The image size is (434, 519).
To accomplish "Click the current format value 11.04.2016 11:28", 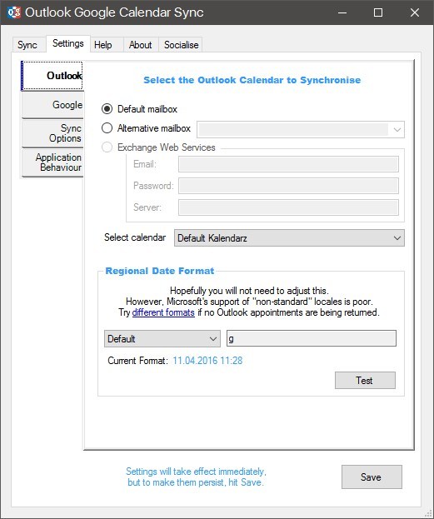I will tap(207, 361).
